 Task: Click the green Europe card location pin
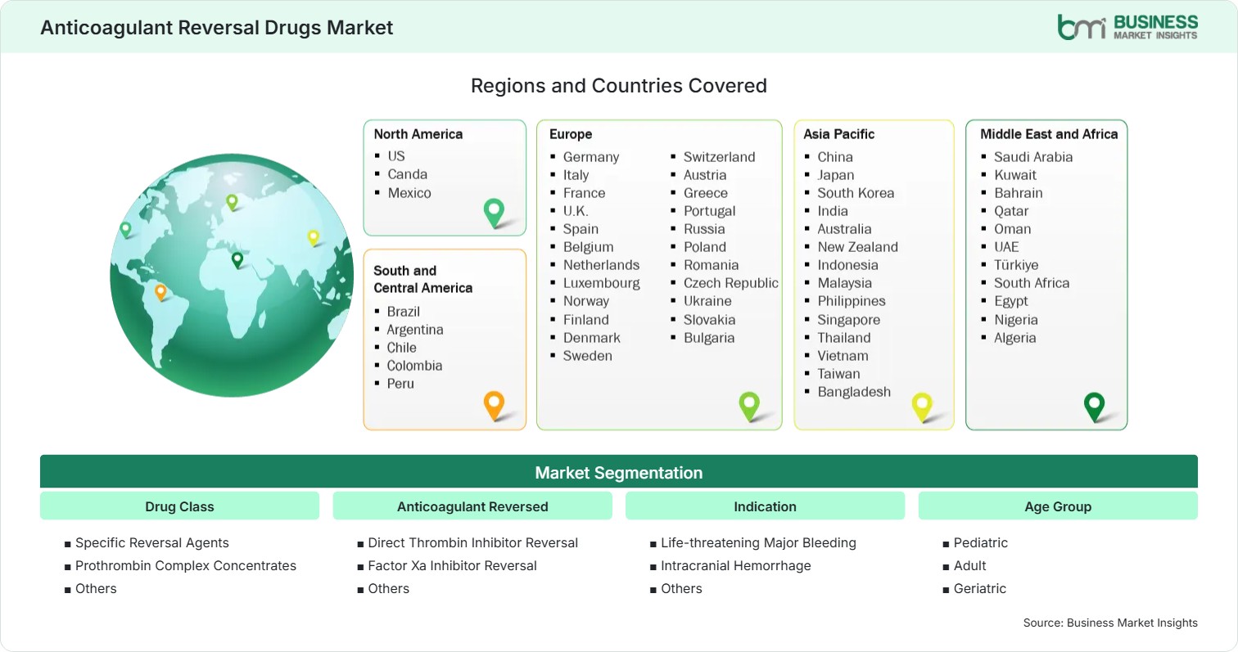click(749, 407)
